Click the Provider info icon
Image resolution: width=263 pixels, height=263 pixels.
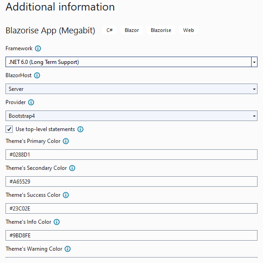pos(31,102)
